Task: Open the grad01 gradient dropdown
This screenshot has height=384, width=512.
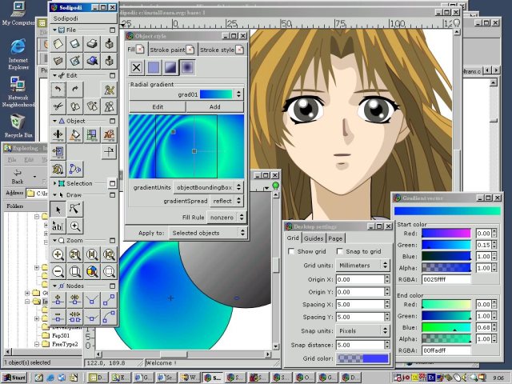Action: tap(186, 94)
